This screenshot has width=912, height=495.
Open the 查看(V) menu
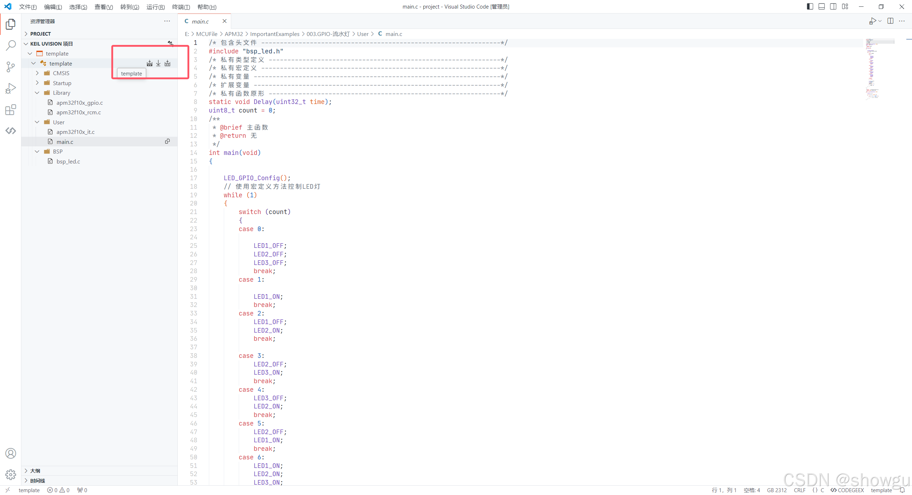click(x=103, y=7)
